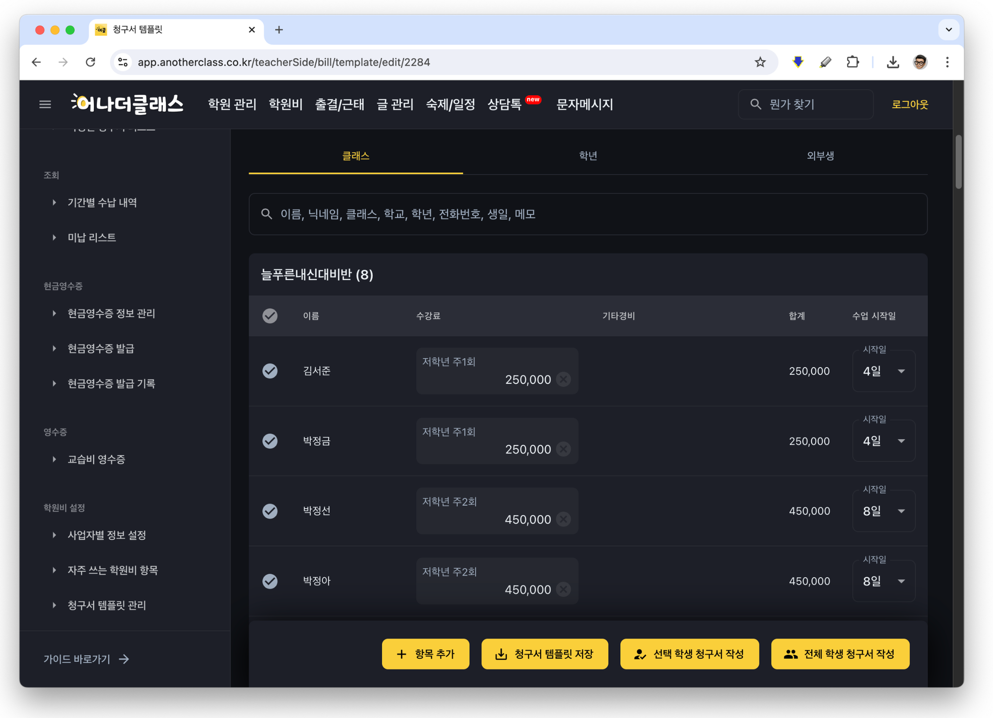Click 선택 학생 청구서 작성 button
Screen dimensions: 993x718
pyautogui.click(x=690, y=654)
